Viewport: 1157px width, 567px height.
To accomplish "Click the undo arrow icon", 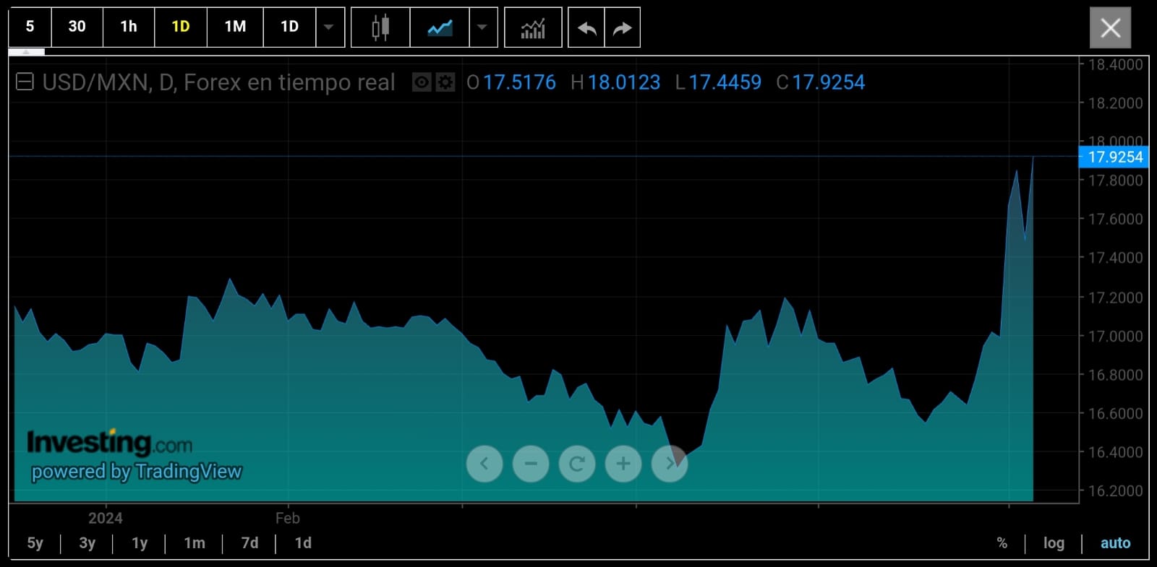I will 586,27.
